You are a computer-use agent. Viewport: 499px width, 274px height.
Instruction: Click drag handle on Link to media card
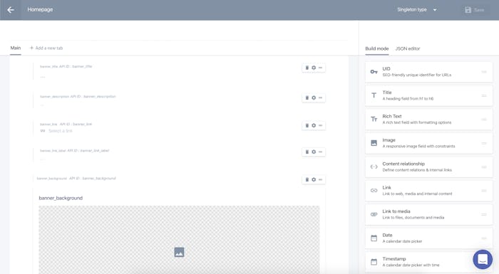coord(484,214)
